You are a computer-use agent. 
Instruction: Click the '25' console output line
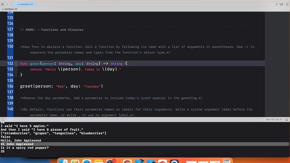point(3,151)
